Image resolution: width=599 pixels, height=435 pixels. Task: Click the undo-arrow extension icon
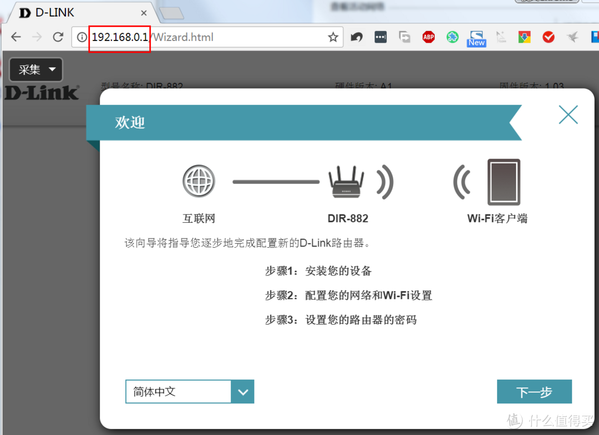click(x=357, y=37)
